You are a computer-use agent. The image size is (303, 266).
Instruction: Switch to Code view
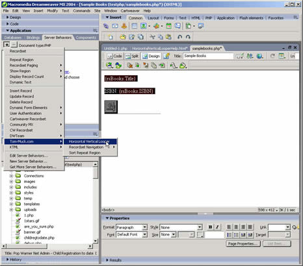(114, 56)
